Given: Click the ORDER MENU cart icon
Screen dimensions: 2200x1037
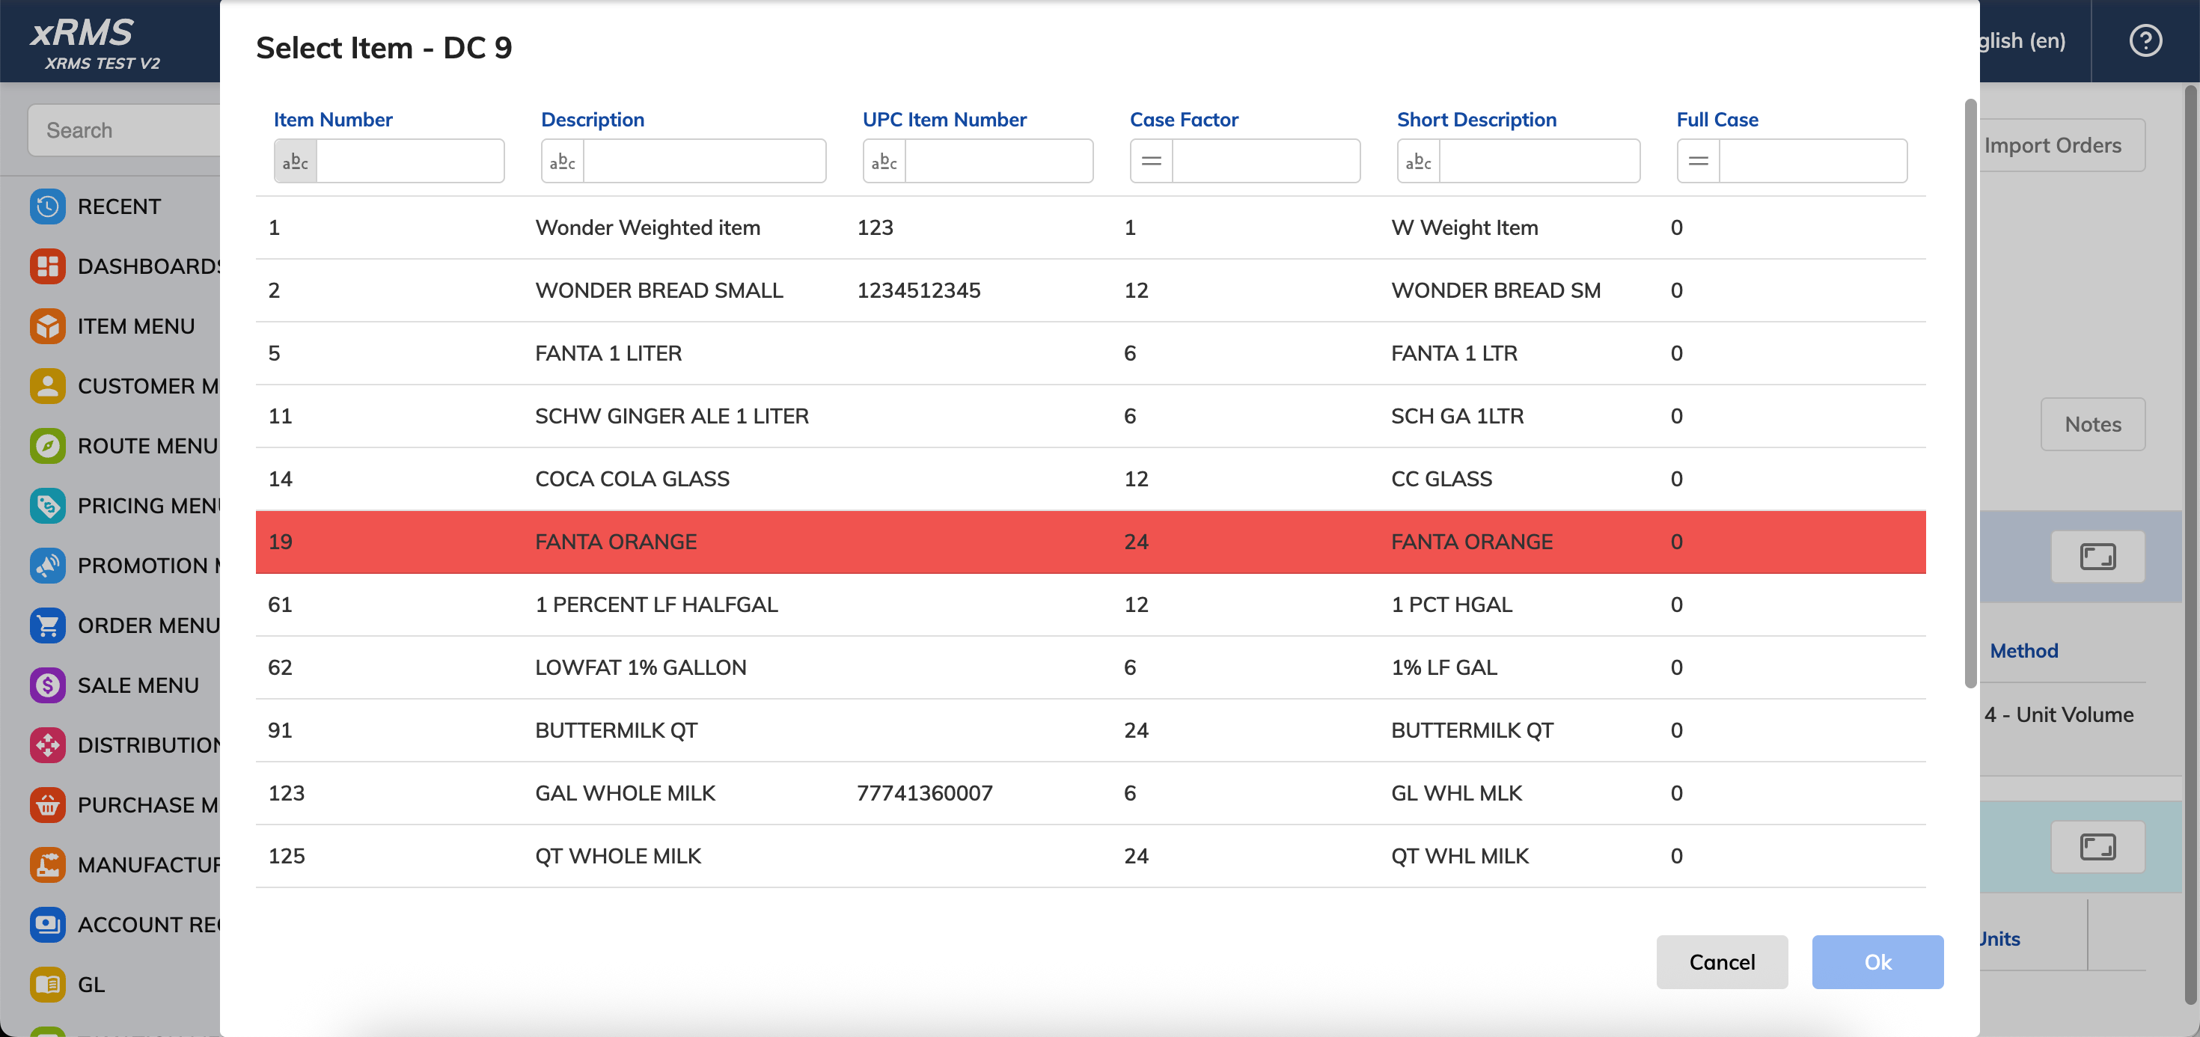Looking at the screenshot, I should point(48,625).
